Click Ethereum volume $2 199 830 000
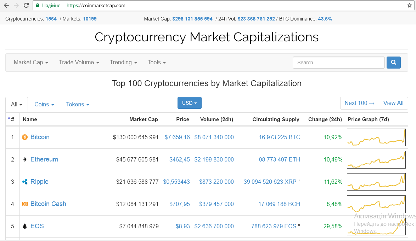416x241 pixels. [214, 159]
